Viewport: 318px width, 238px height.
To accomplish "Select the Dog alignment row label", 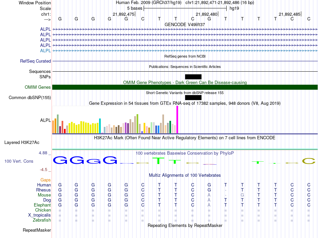I will tap(47, 200).
